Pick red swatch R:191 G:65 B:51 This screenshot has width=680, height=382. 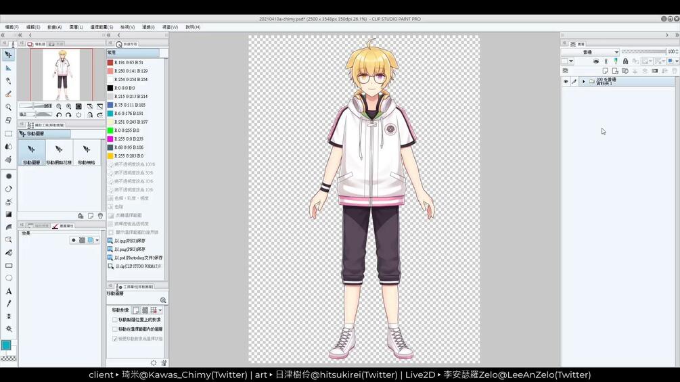(110, 62)
